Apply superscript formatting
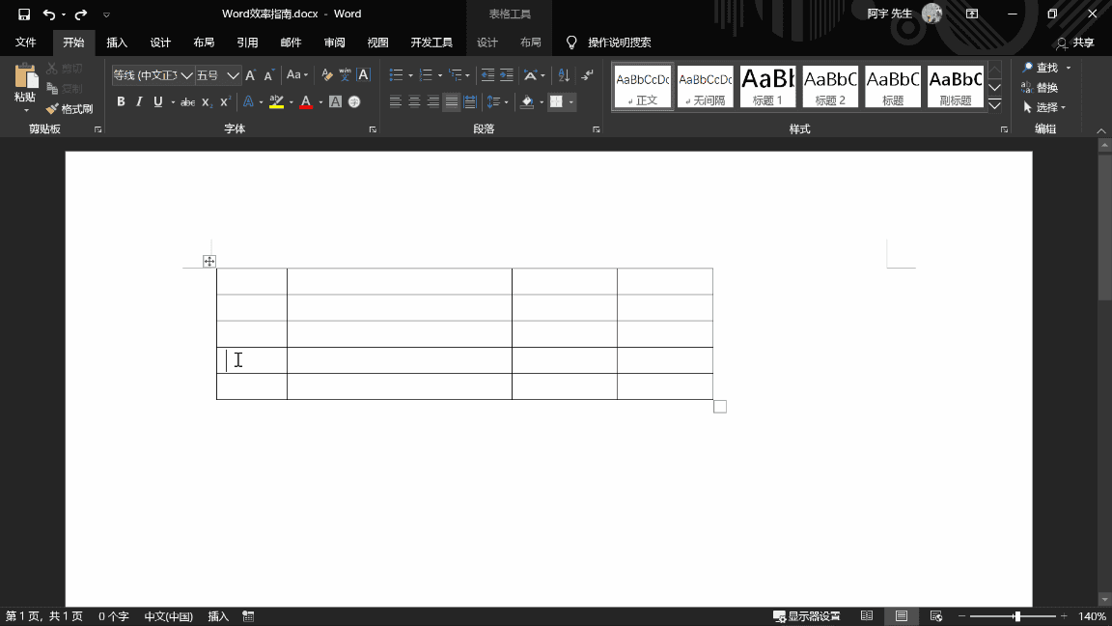The width and height of the screenshot is (1112, 626). click(x=225, y=102)
